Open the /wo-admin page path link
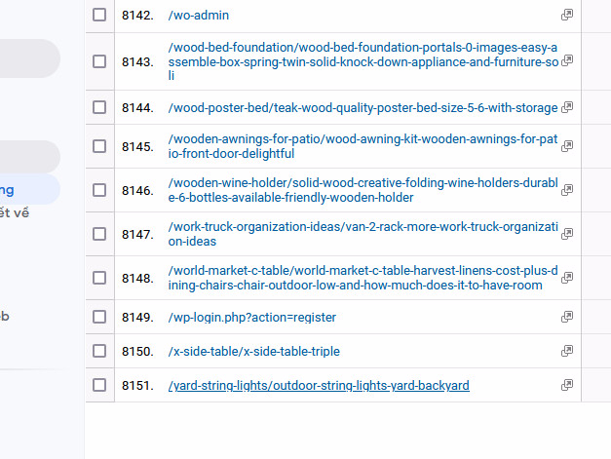Screen dimensions: 611x459 pyautogui.click(x=199, y=16)
